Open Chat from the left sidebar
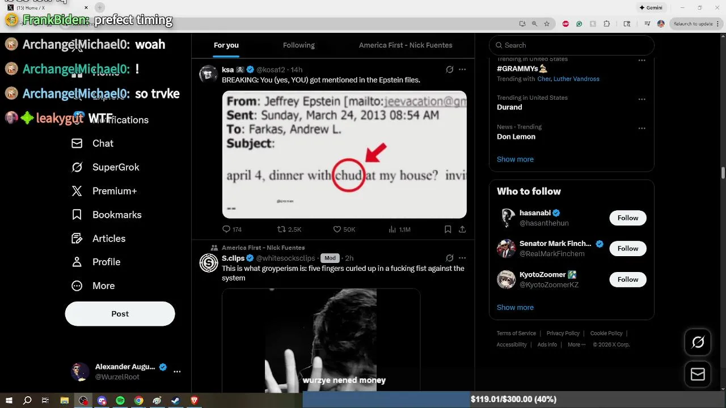Viewport: 726px width, 408px height. coord(92,143)
